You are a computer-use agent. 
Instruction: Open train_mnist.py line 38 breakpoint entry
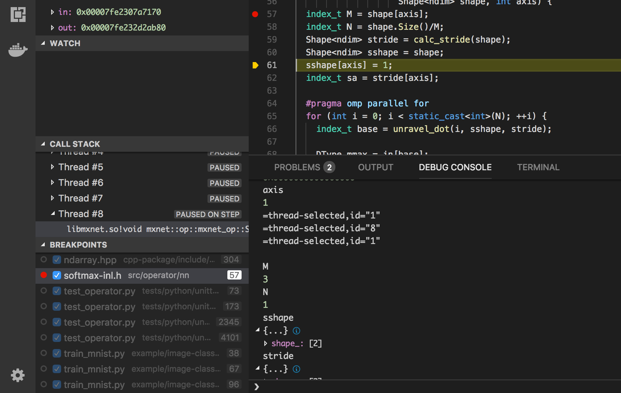click(x=142, y=353)
